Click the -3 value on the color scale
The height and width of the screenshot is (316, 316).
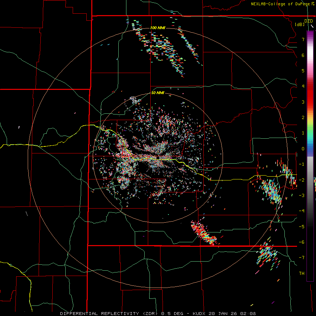pos(302,196)
